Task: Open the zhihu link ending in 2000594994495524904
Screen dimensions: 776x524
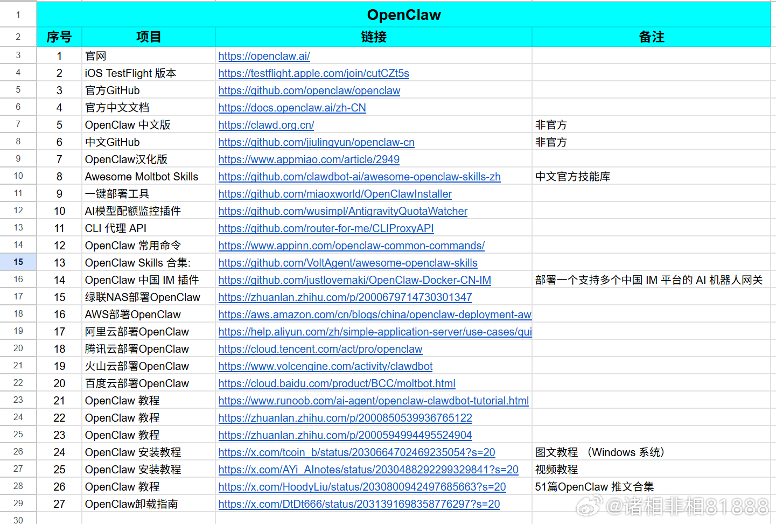Action: pos(345,435)
